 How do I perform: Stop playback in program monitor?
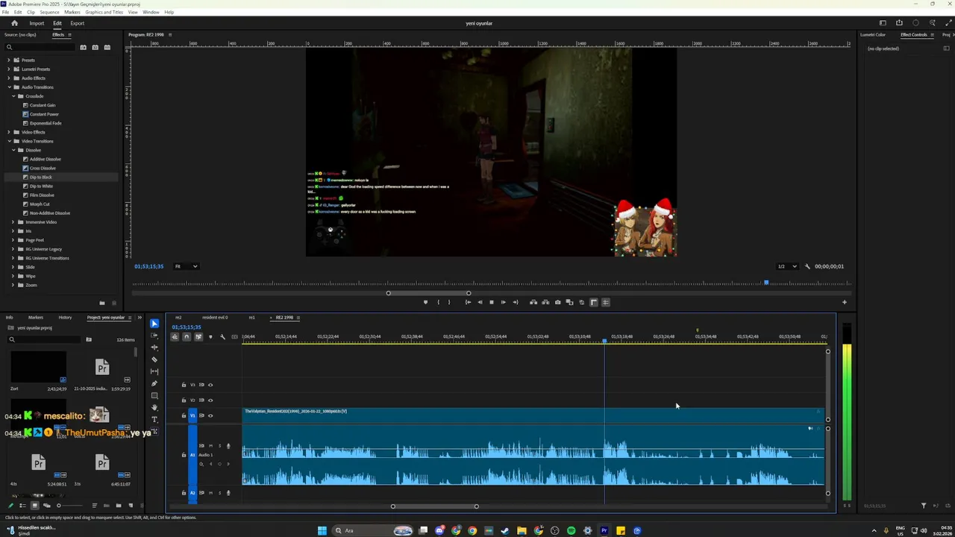coord(491,302)
